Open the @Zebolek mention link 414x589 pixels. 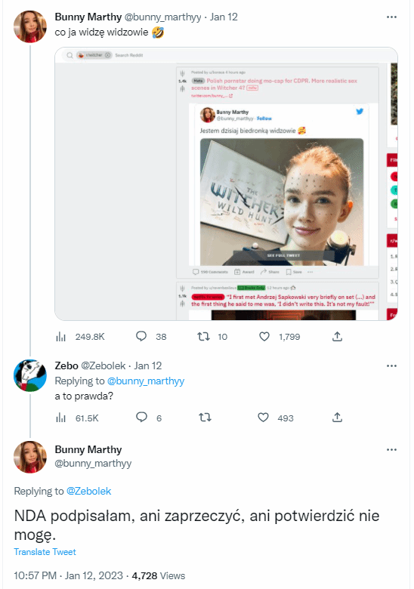tap(88, 491)
